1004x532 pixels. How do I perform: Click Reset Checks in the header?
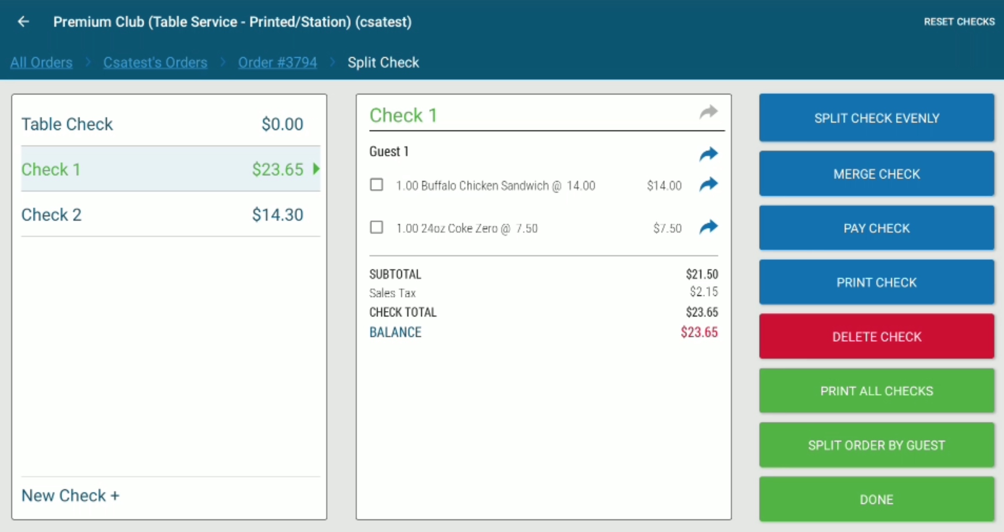[959, 21]
